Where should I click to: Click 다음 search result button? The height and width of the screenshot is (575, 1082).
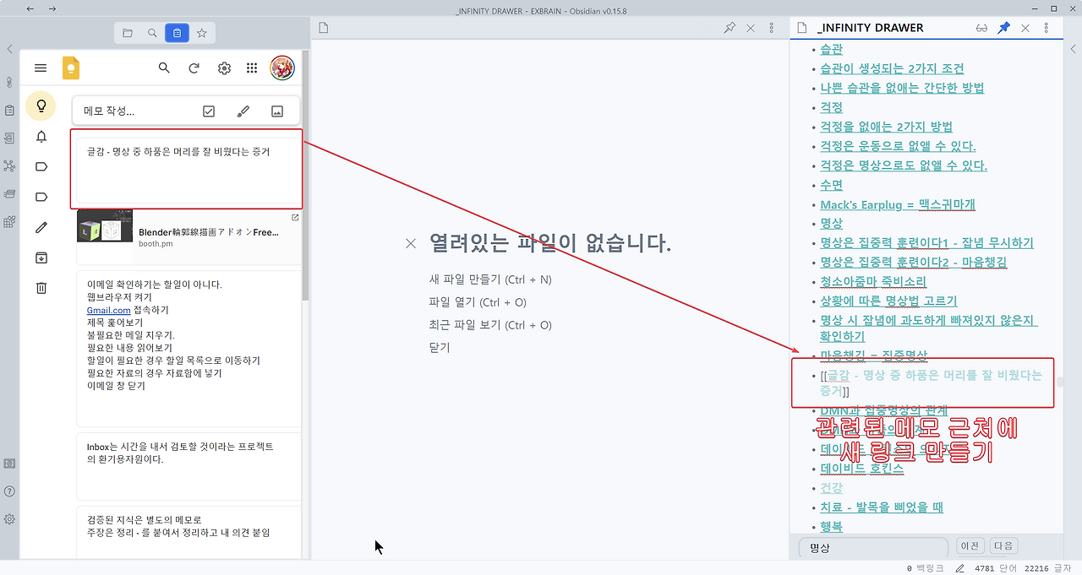1003,546
